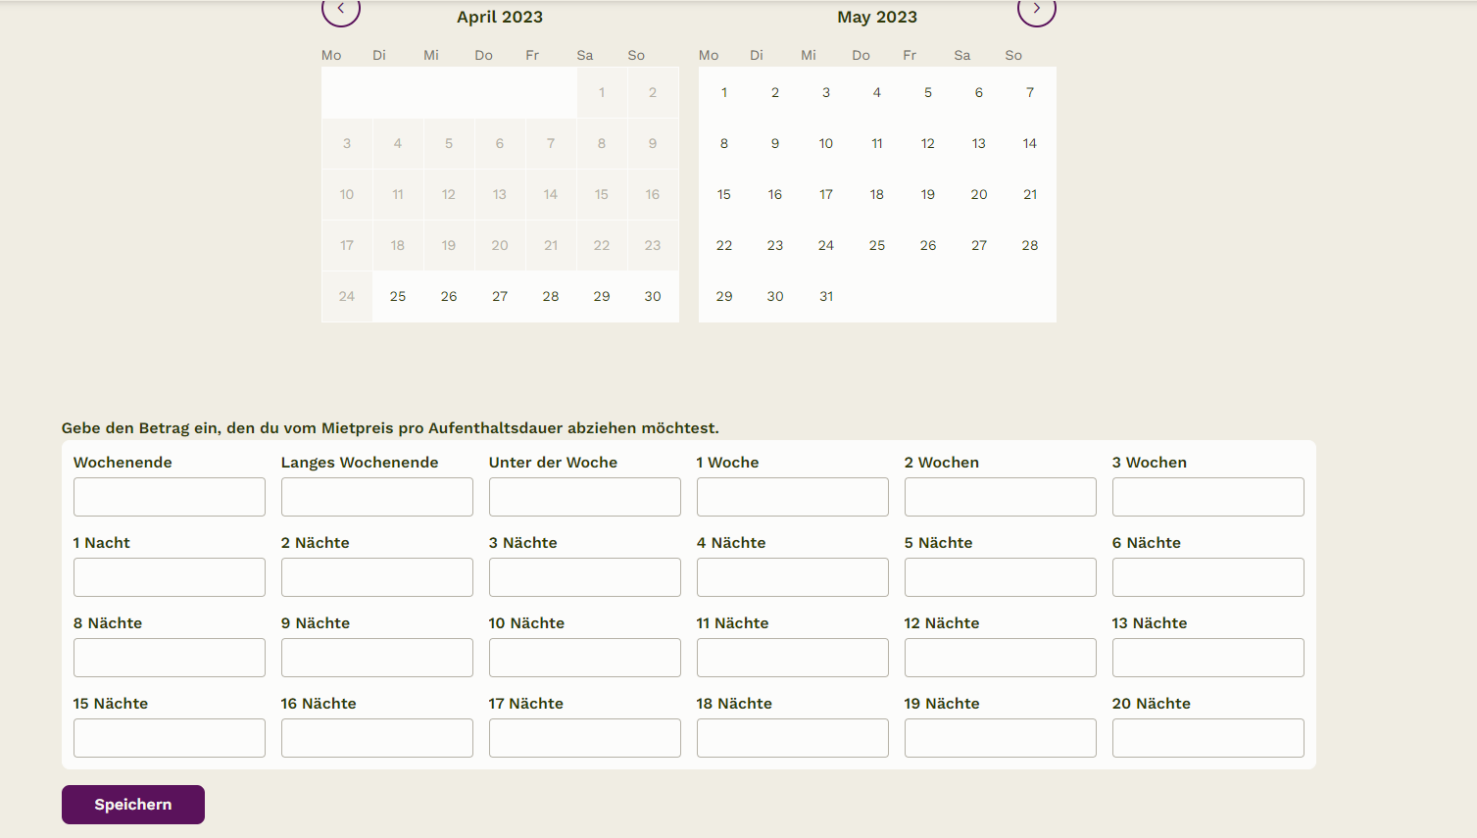
Task: Click the Langes Wochenende input field
Action: [x=377, y=497]
